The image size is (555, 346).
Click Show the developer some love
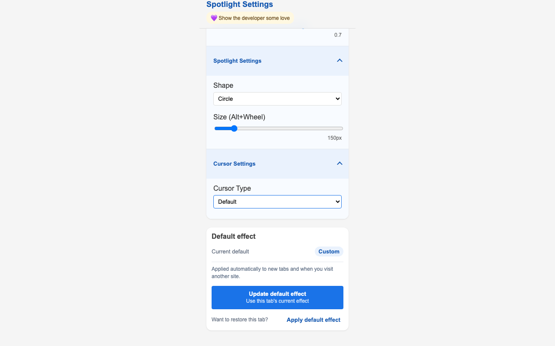(x=254, y=18)
